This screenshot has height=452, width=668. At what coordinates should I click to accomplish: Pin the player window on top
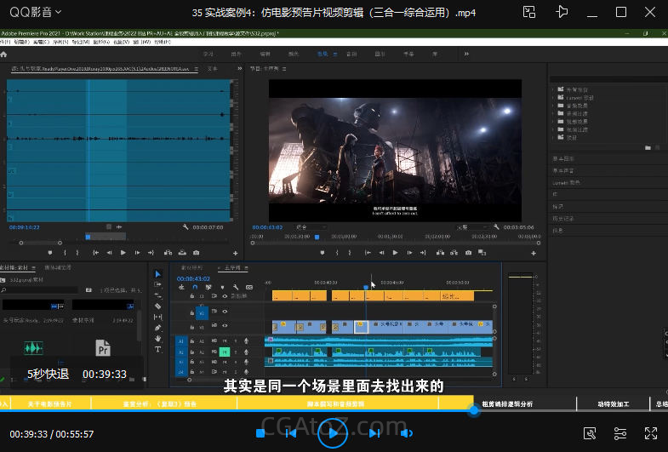point(562,12)
